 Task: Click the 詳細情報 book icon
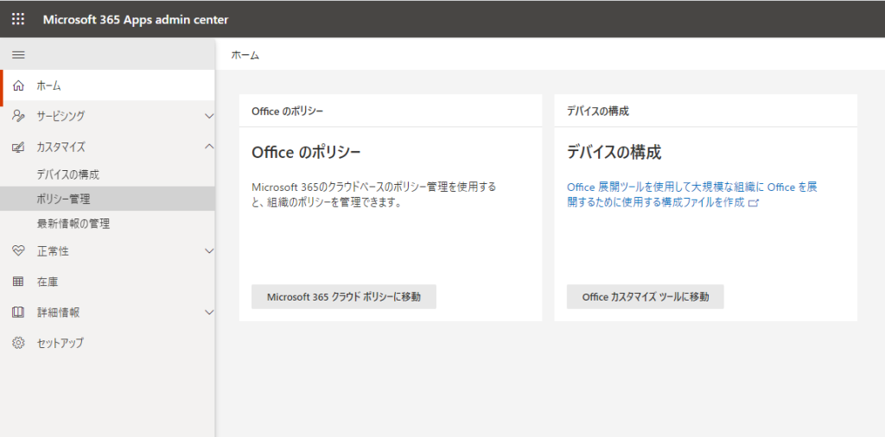18,312
